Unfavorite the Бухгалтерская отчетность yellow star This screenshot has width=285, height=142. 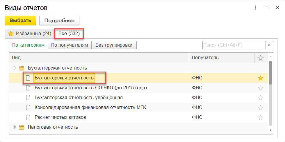pos(261,78)
